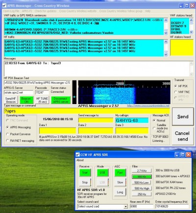Select DF5WXF-9 in VHF stations heard

click(178, 26)
